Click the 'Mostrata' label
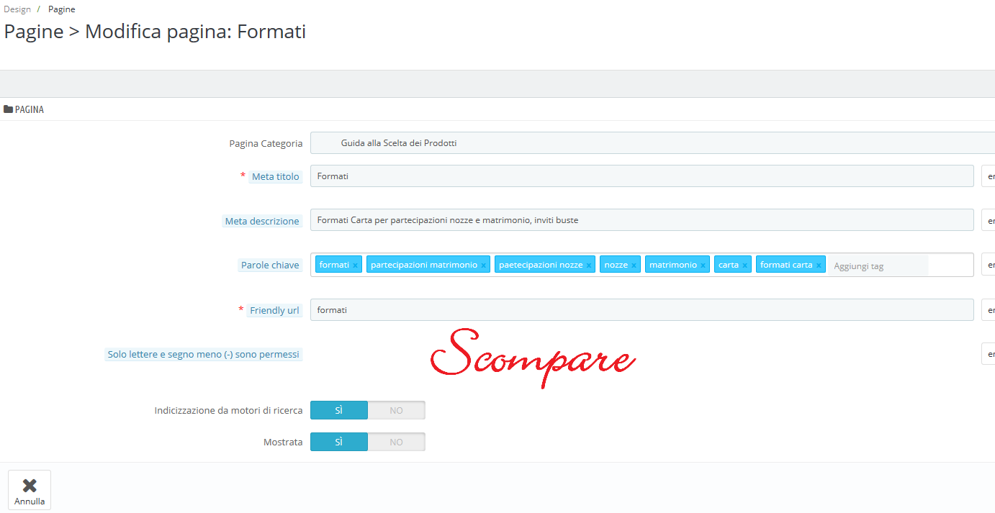 point(283,442)
